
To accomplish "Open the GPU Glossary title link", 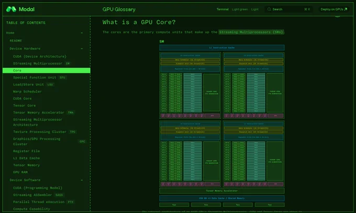I will pos(119,9).
